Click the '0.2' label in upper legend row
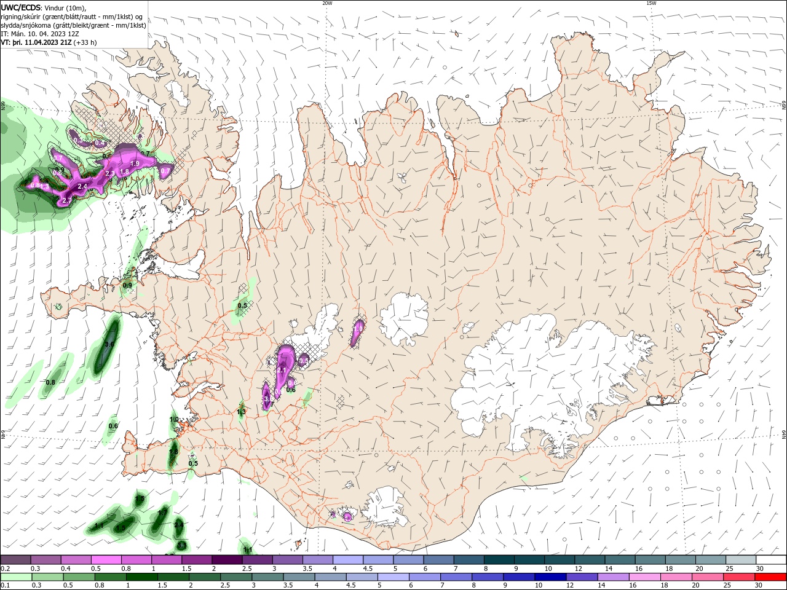 coord(5,568)
